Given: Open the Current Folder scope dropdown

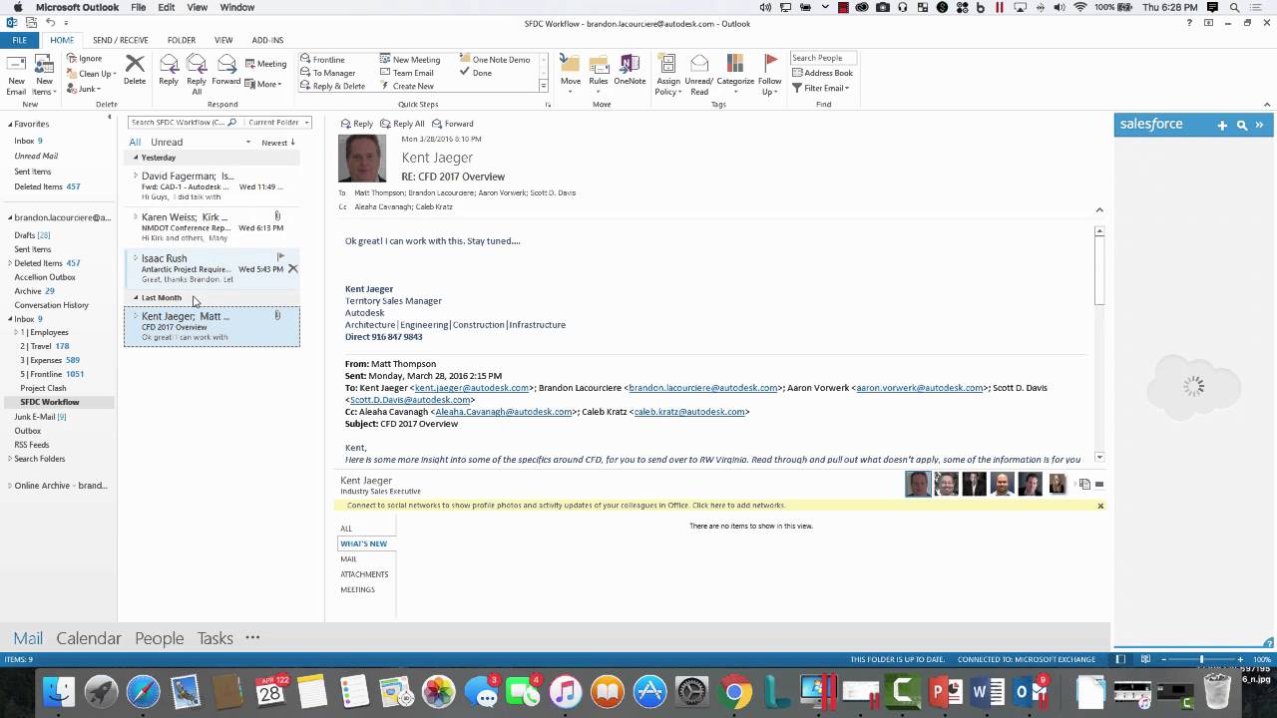Looking at the screenshot, I should (x=278, y=122).
